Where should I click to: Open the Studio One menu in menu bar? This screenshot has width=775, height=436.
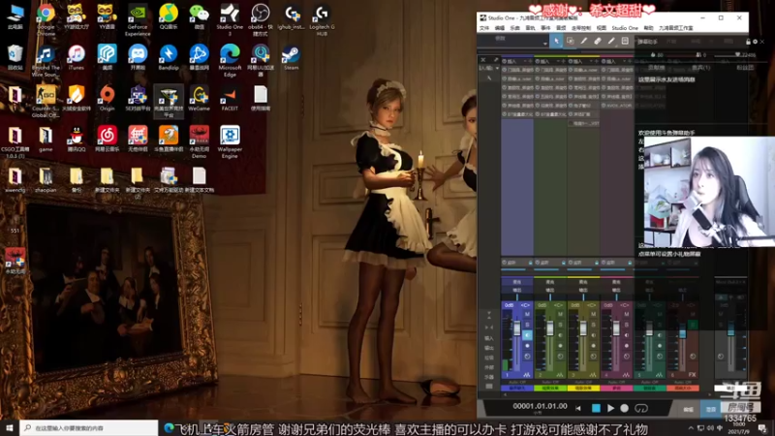[x=625, y=28]
